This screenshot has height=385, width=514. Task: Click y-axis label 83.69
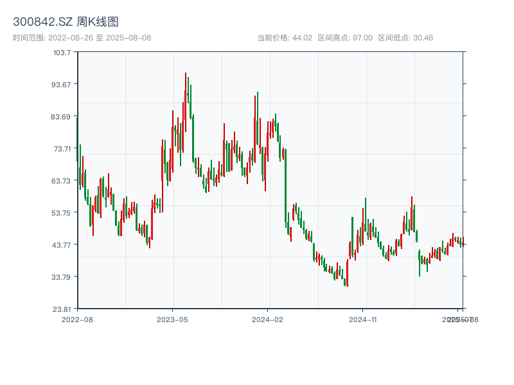click(60, 117)
